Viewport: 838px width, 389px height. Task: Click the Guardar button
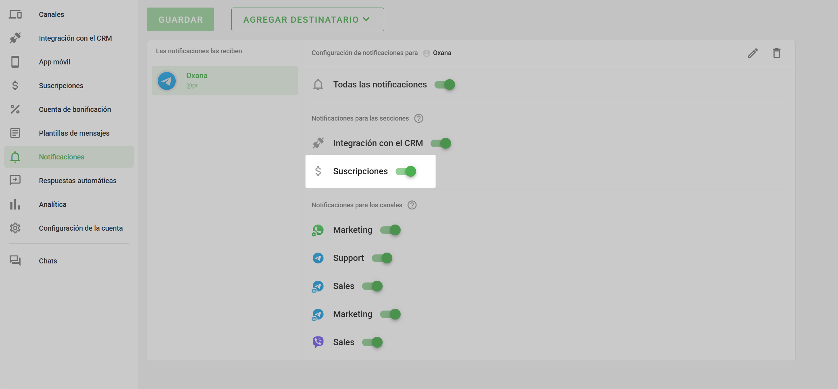[180, 19]
